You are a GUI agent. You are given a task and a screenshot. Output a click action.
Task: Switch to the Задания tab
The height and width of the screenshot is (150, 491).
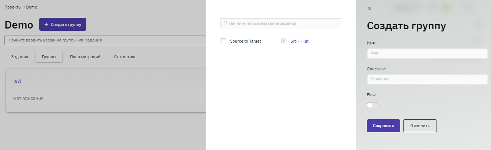point(20,57)
